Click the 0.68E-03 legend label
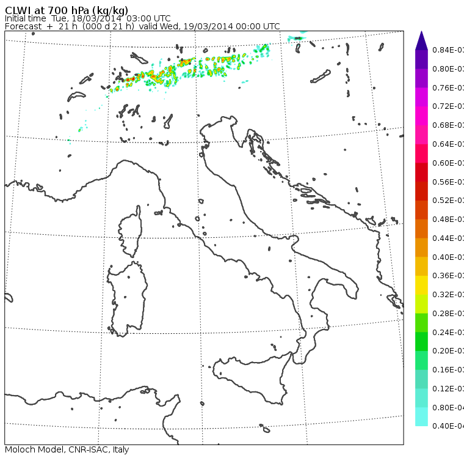Screen dimensions: 464x458 [x=448, y=125]
